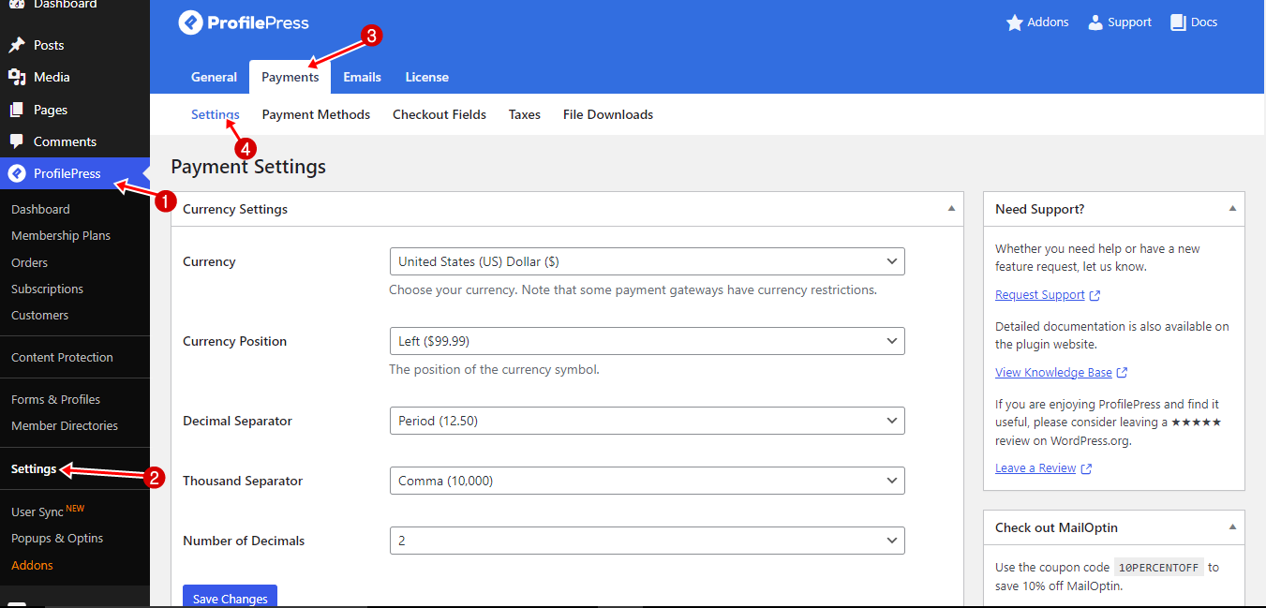The height and width of the screenshot is (608, 1266).
Task: Click the Save Changes button
Action: 230,597
